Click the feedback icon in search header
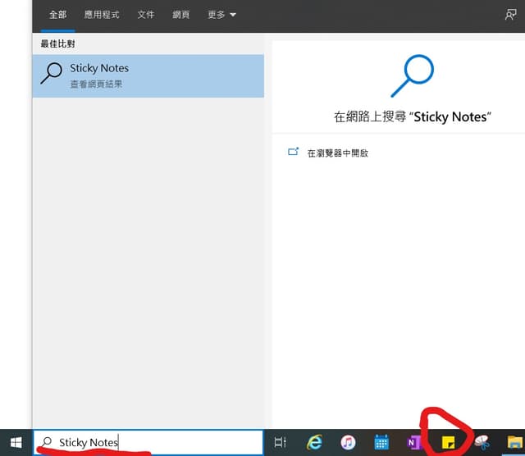 point(510,15)
